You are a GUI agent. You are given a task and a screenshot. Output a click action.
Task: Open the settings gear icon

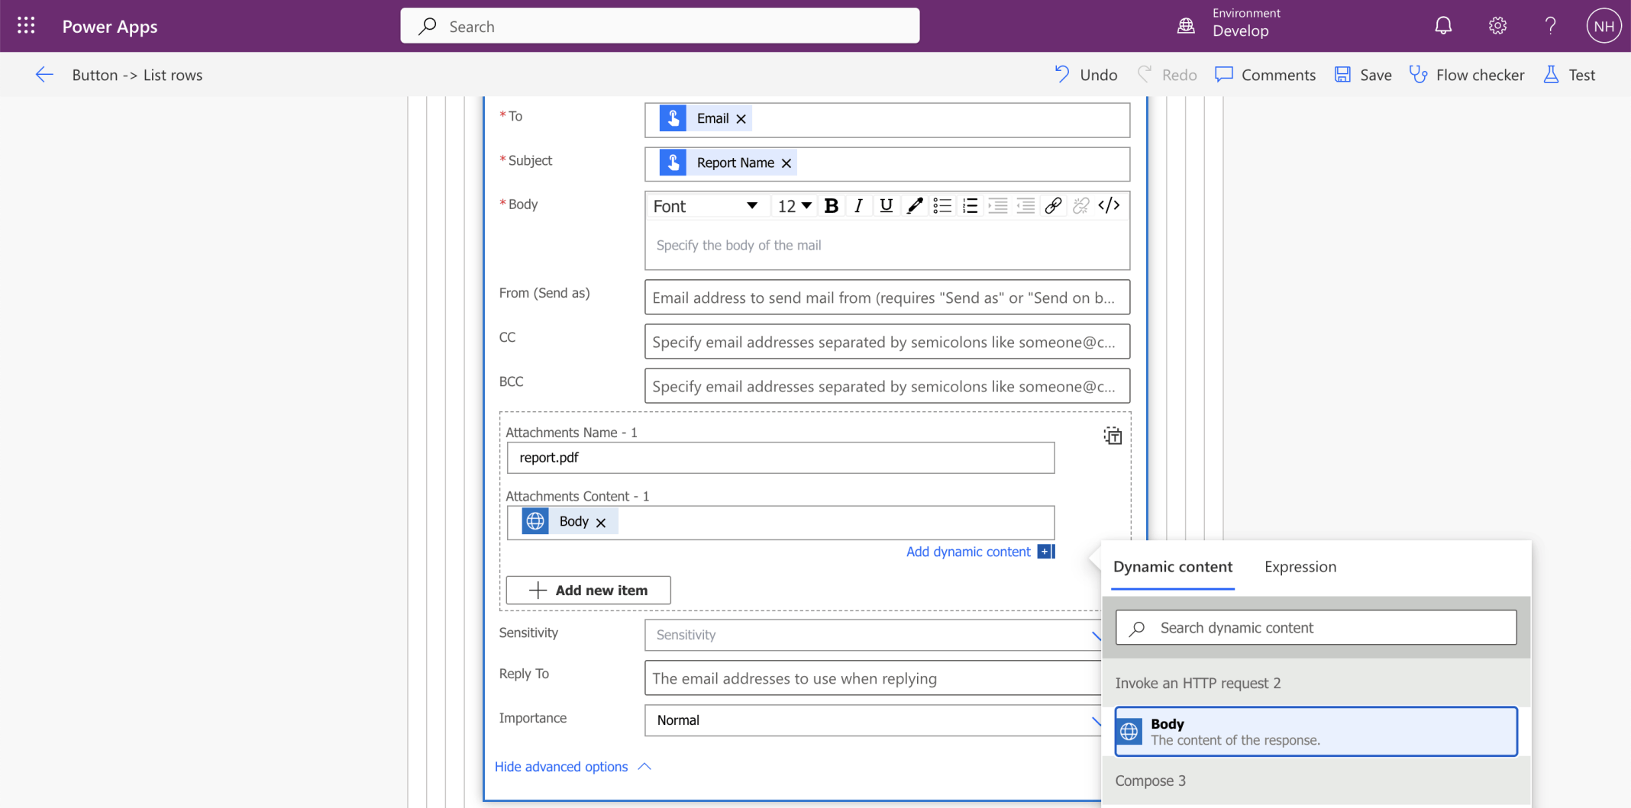pyautogui.click(x=1497, y=26)
